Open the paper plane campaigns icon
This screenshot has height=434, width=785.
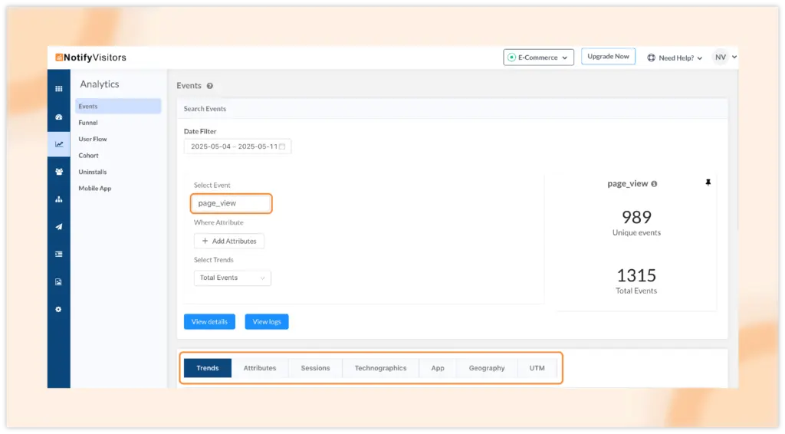coord(59,227)
